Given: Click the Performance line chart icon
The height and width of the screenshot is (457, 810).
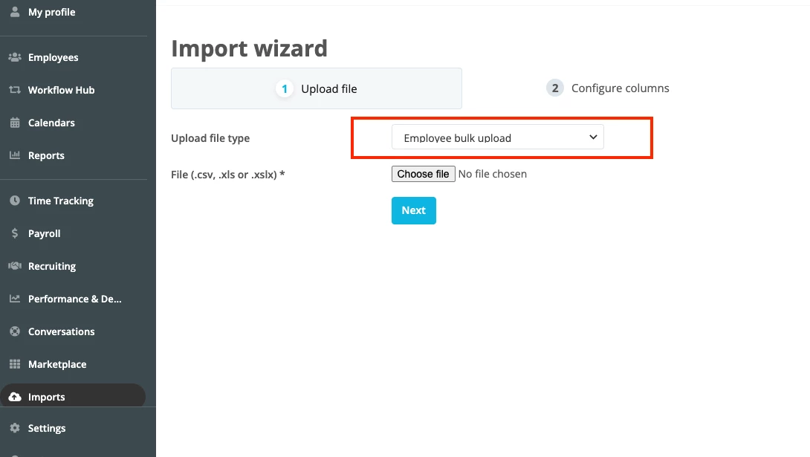Looking at the screenshot, I should pyautogui.click(x=15, y=299).
